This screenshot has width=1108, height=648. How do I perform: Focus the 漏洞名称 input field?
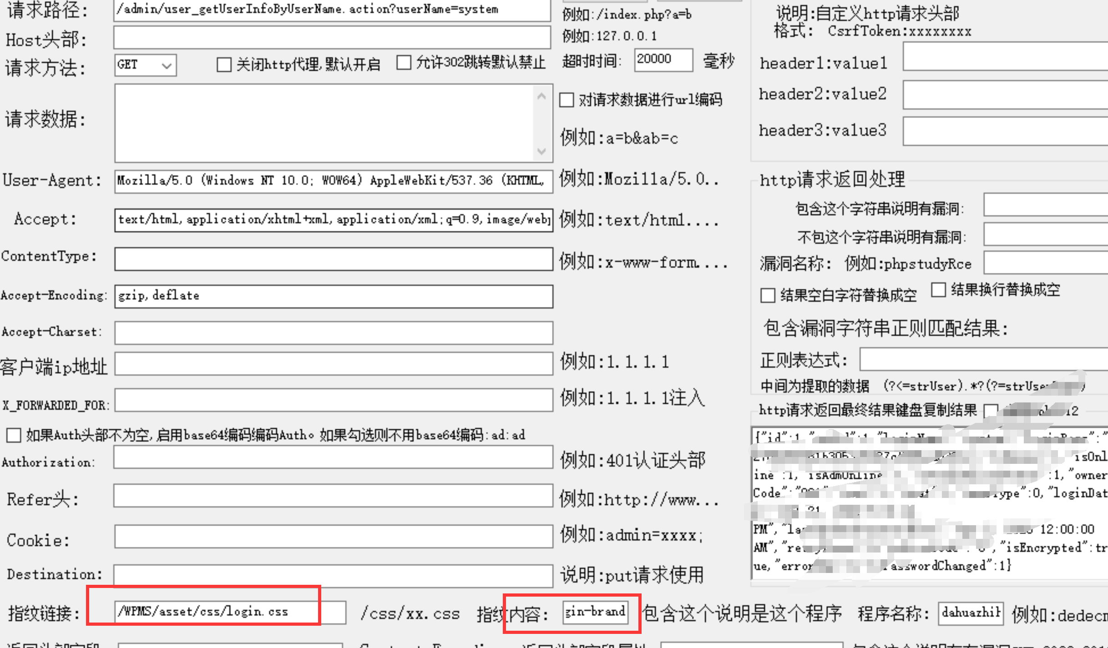pos(1046,262)
